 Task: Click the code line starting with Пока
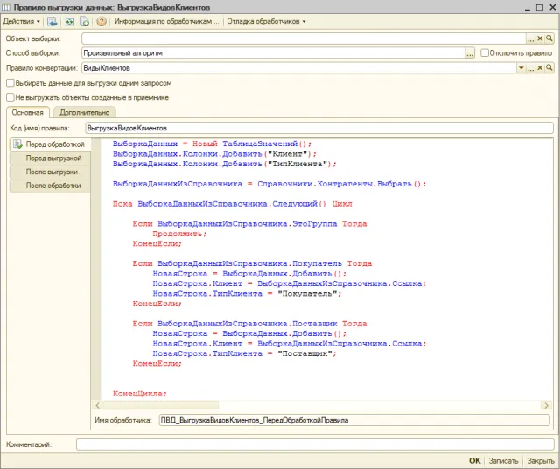coord(233,204)
